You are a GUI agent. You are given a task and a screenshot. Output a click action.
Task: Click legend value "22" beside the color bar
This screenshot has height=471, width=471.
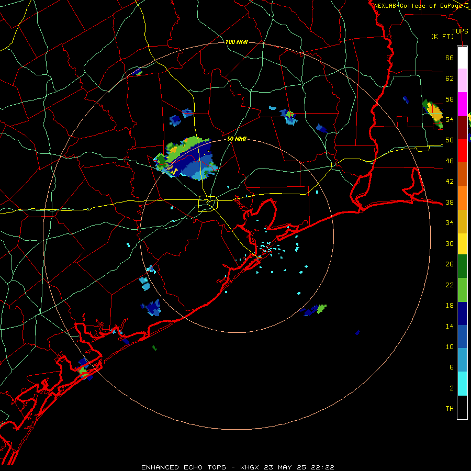[450, 285]
